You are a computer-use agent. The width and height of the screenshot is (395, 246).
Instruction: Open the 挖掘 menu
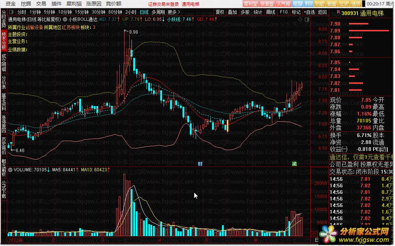[26, 4]
